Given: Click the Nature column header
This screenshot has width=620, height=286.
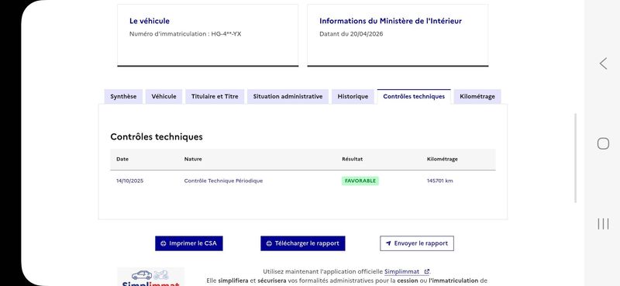Looking at the screenshot, I should [x=193, y=159].
